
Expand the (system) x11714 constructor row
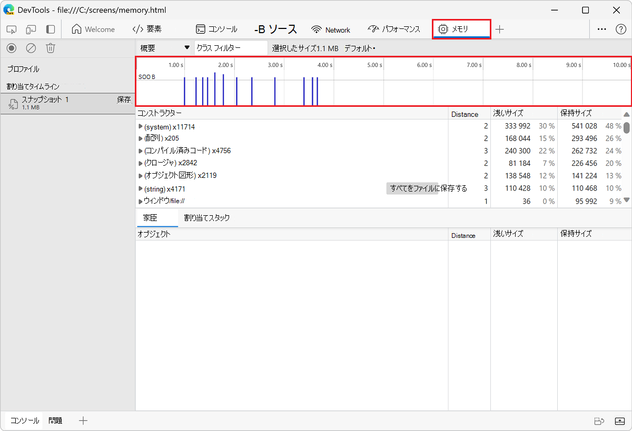(x=141, y=127)
